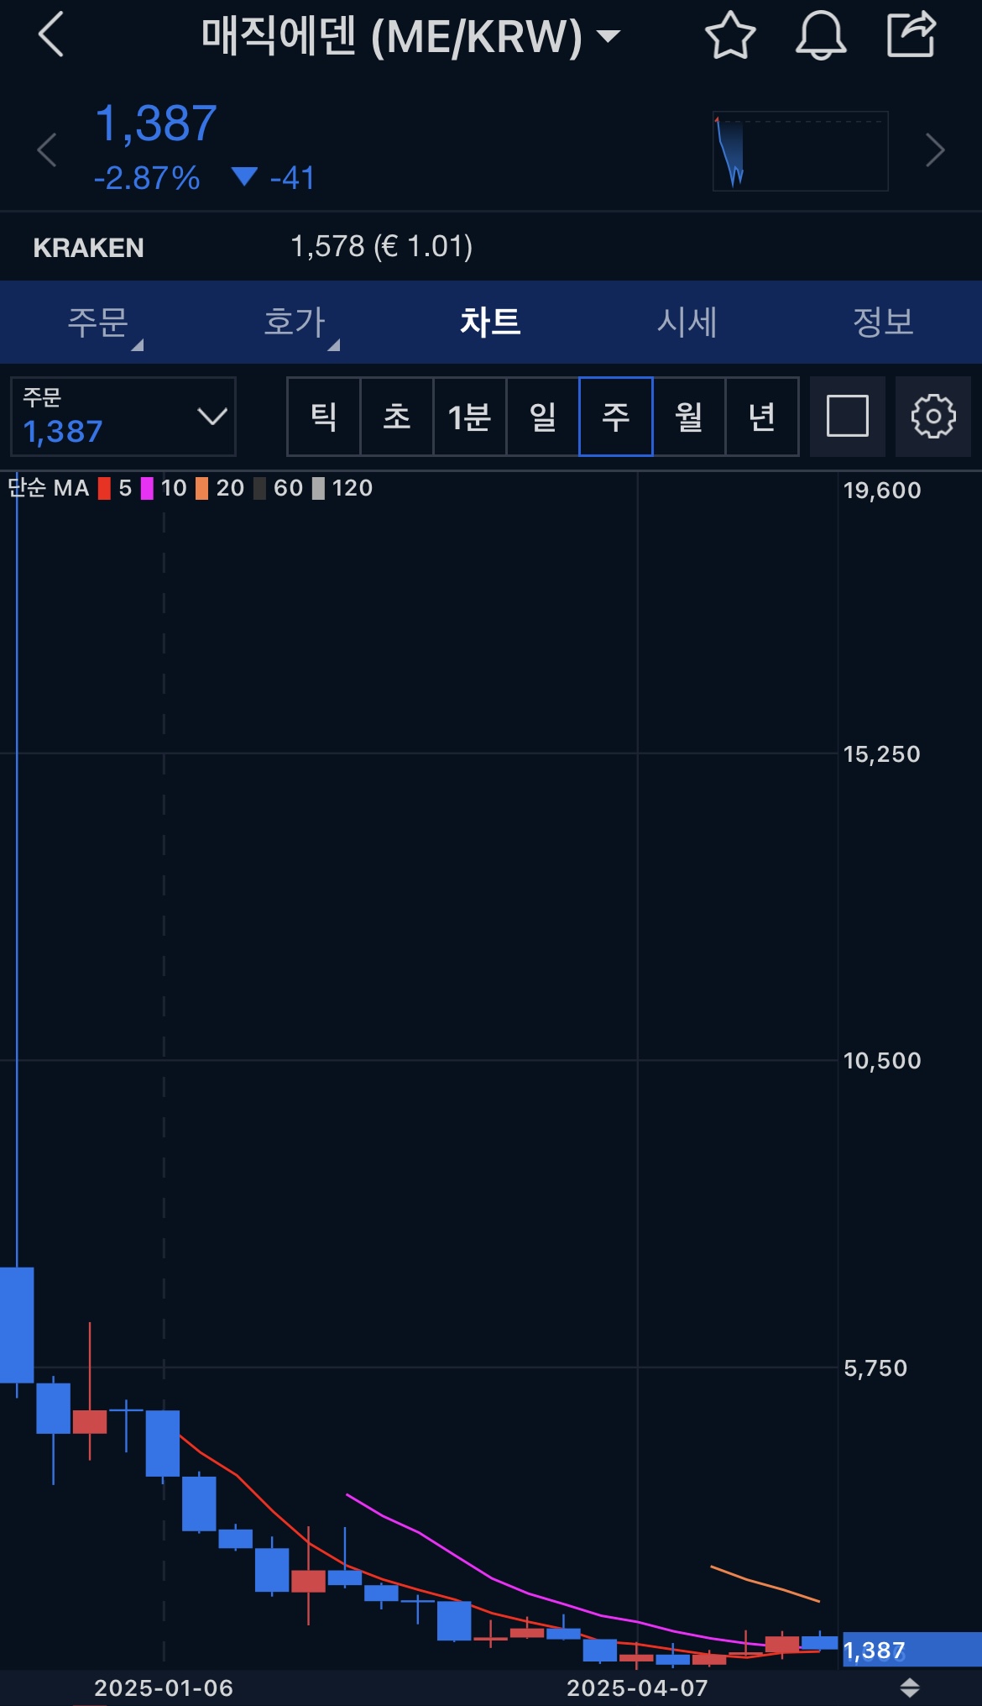
Task: Go back with the top-left arrow
Action: (x=51, y=35)
